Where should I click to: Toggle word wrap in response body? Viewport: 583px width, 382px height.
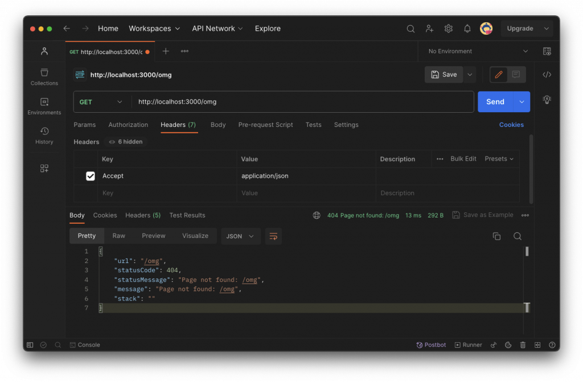click(273, 236)
